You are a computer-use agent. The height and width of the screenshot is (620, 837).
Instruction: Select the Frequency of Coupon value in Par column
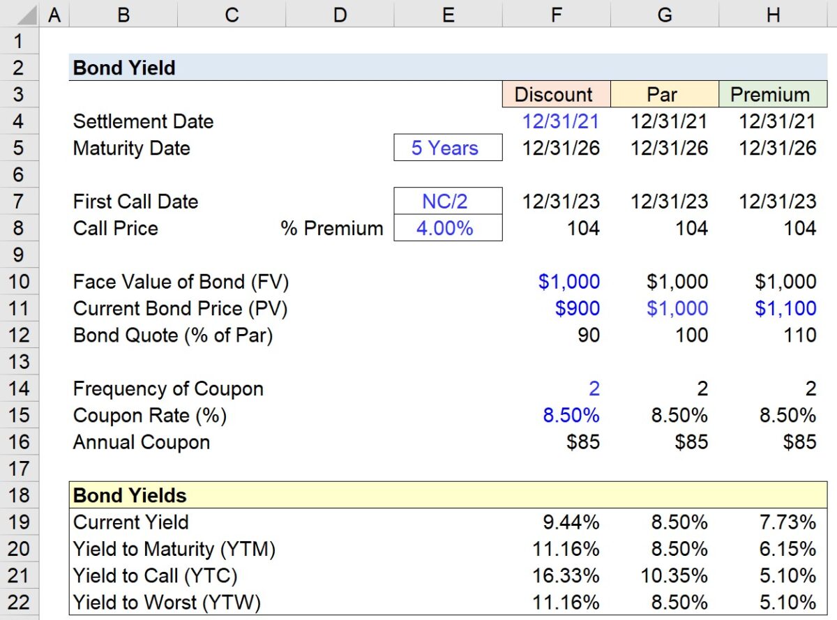click(x=665, y=388)
